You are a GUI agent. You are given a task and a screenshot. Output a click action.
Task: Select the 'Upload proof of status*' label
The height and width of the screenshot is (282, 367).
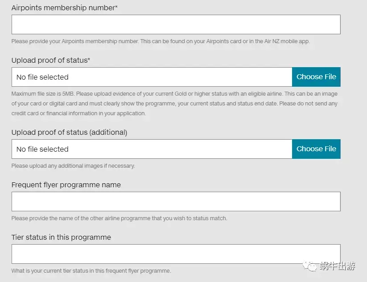(x=51, y=60)
